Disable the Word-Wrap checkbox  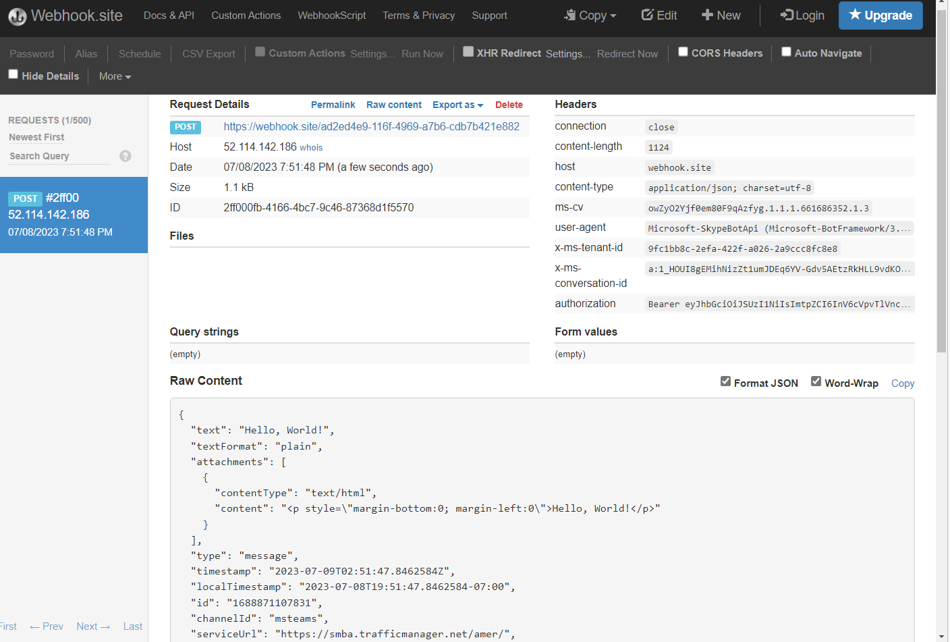(816, 381)
